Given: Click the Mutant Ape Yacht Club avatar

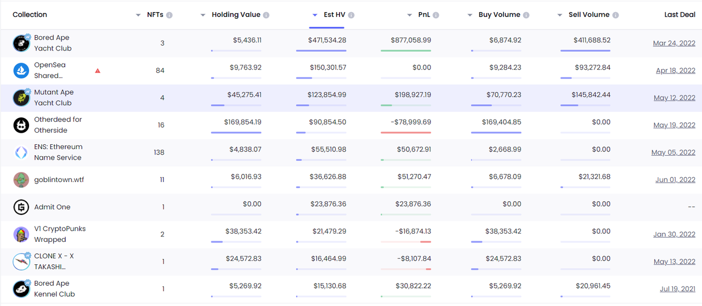Looking at the screenshot, I should point(21,98).
